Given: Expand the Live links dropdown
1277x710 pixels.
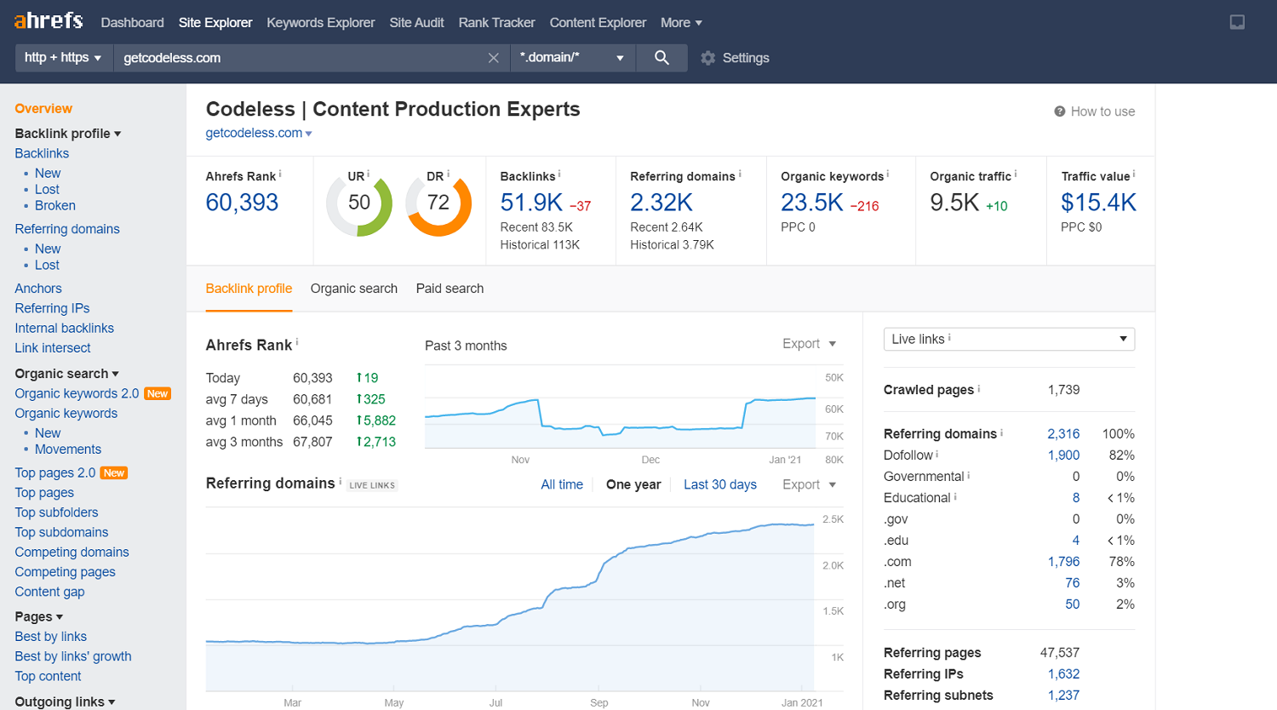Looking at the screenshot, I should [x=1009, y=339].
